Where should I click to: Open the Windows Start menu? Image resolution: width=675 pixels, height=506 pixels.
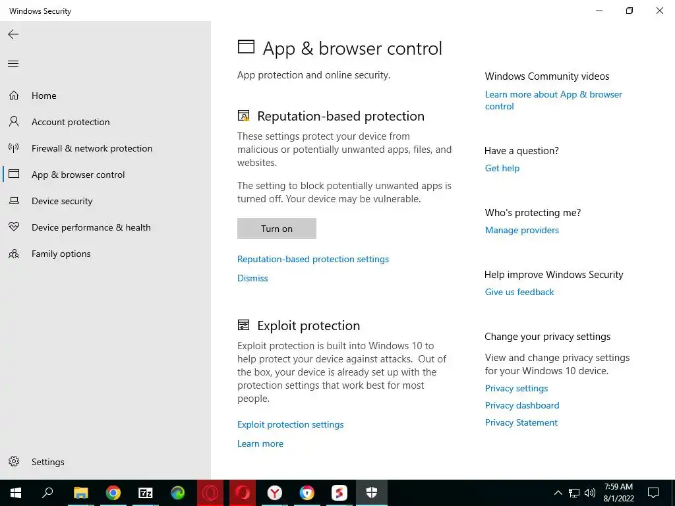click(16, 493)
